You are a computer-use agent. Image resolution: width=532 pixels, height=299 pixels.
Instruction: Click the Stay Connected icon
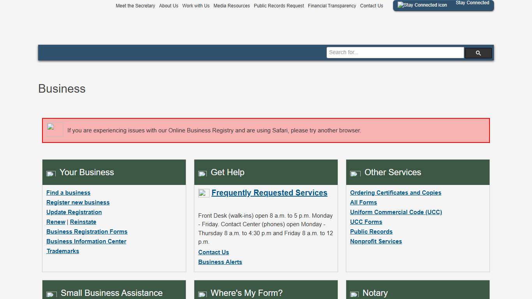pyautogui.click(x=422, y=5)
